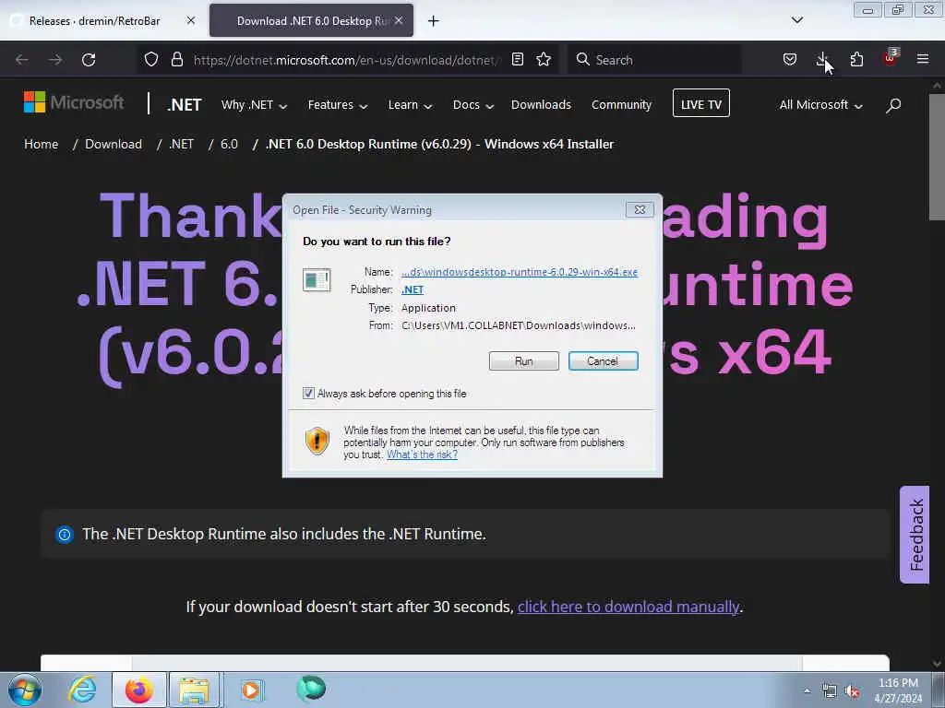Toggle reader view icon in address bar

tap(518, 59)
